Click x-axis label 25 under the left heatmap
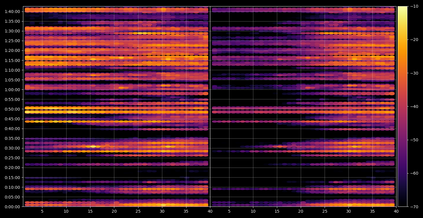Viewport: 423px width, 218px height. coord(138,211)
